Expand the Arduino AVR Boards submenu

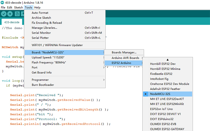[125, 58]
